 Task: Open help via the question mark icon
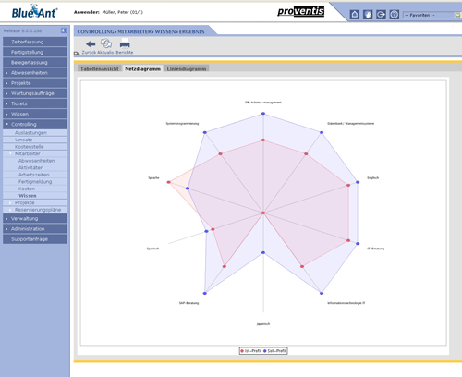pyautogui.click(x=395, y=15)
